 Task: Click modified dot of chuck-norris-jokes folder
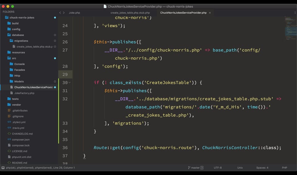coord(55,17)
